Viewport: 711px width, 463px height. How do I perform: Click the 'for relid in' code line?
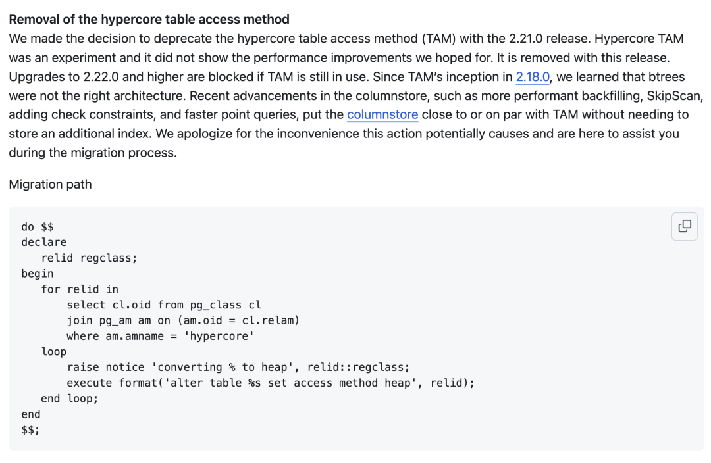pyautogui.click(x=80, y=289)
